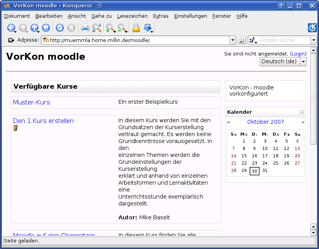Open the Dokument menu
This screenshot has height=249, width=319.
click(17, 16)
